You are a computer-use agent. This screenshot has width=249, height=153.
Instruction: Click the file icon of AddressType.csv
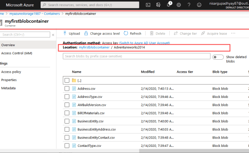[74, 96]
